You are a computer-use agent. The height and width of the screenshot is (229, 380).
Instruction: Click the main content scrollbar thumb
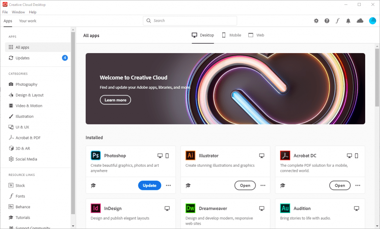[x=377, y=78]
